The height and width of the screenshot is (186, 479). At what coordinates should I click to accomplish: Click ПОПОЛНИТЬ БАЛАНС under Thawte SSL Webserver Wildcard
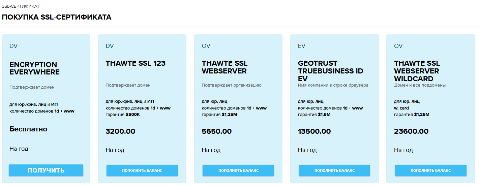point(431,170)
